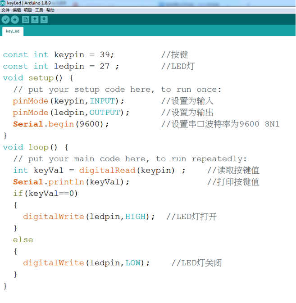
Task: Click the '//LED灯打开' comment
Action: tap(191, 217)
